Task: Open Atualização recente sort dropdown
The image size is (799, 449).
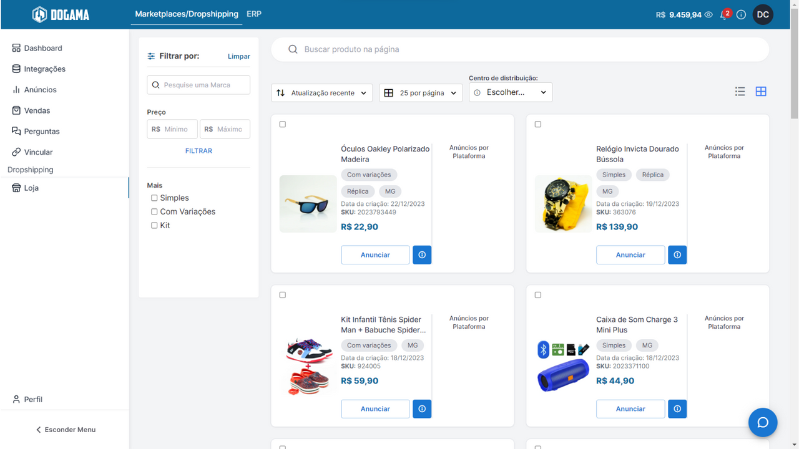Action: point(322,93)
